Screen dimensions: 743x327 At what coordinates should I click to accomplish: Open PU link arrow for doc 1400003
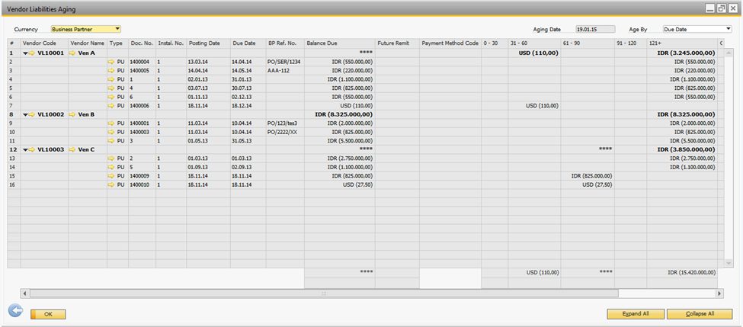coord(111,132)
